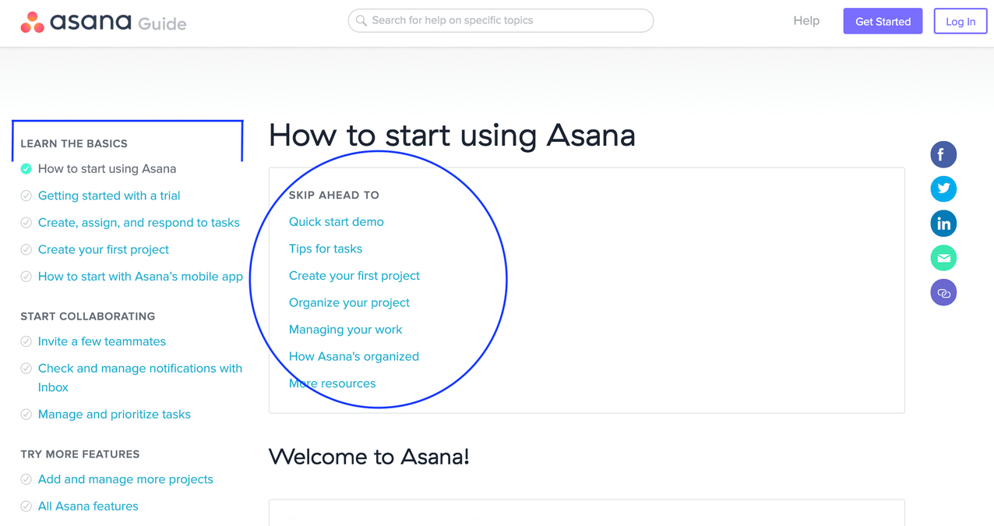
Task: Jump to Tips for tasks
Action: [x=326, y=249]
